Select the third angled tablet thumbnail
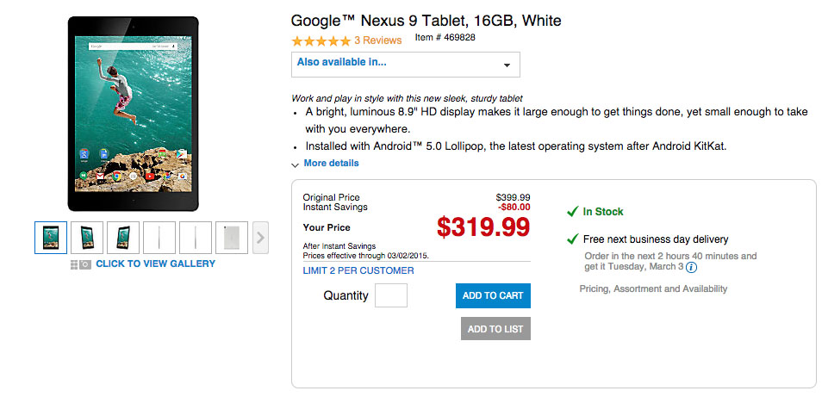This screenshot has height=397, width=828. [x=123, y=237]
